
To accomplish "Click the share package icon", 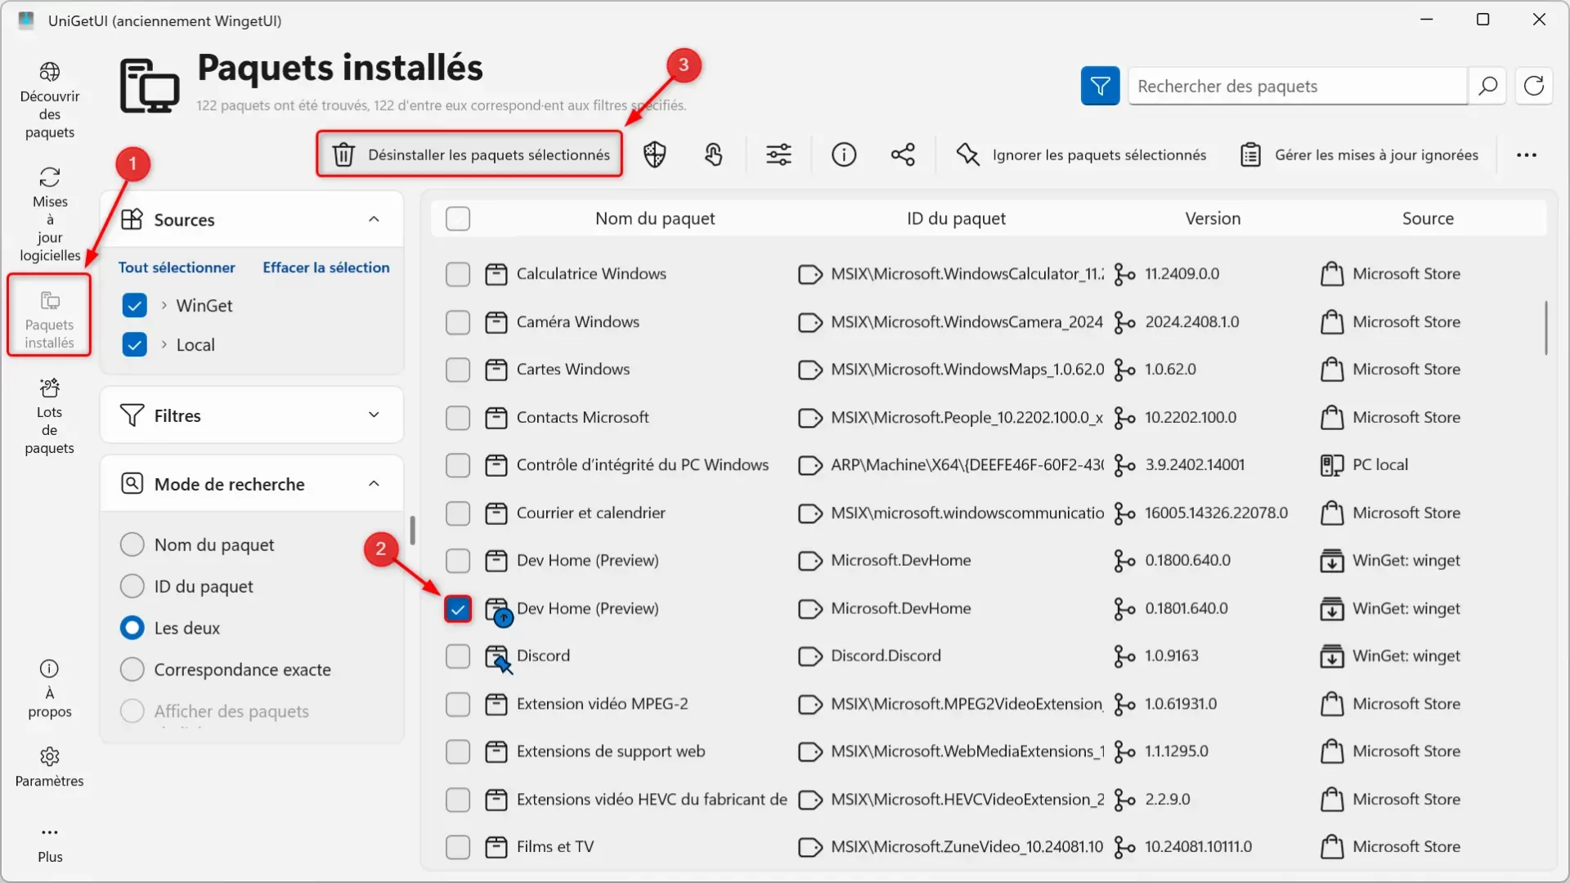I will click(x=903, y=155).
